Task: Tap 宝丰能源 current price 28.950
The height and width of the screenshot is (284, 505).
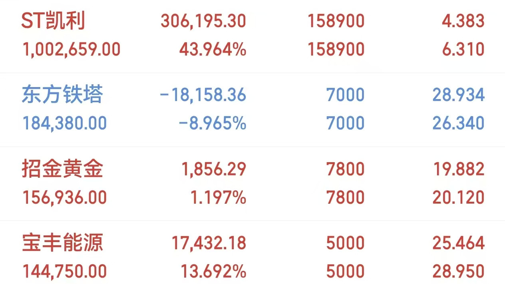Action: (458, 272)
